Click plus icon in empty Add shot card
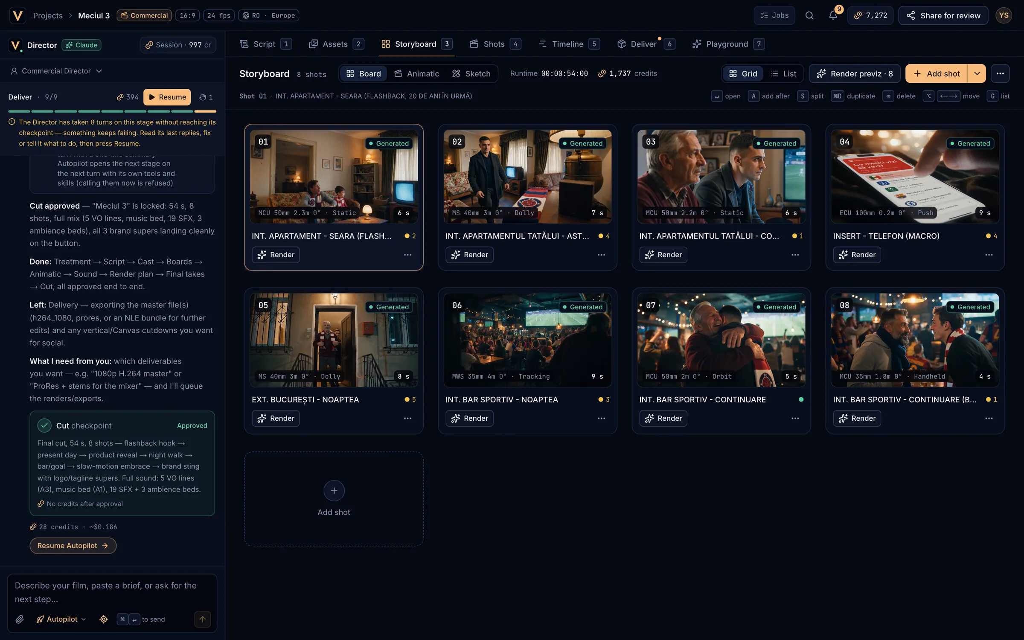The height and width of the screenshot is (640, 1024). pyautogui.click(x=334, y=490)
